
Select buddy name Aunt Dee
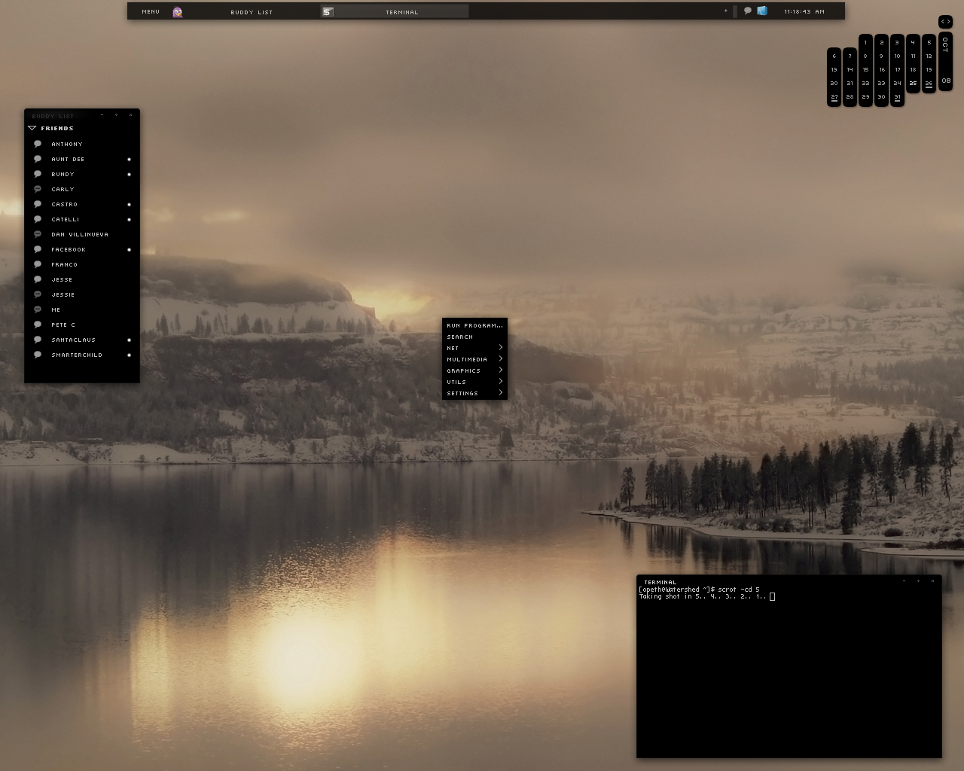click(68, 159)
